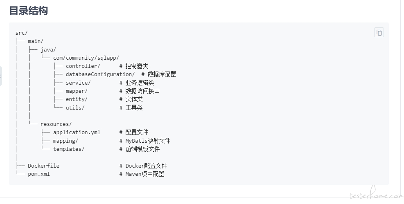Click the main/ directory entry

[36, 41]
